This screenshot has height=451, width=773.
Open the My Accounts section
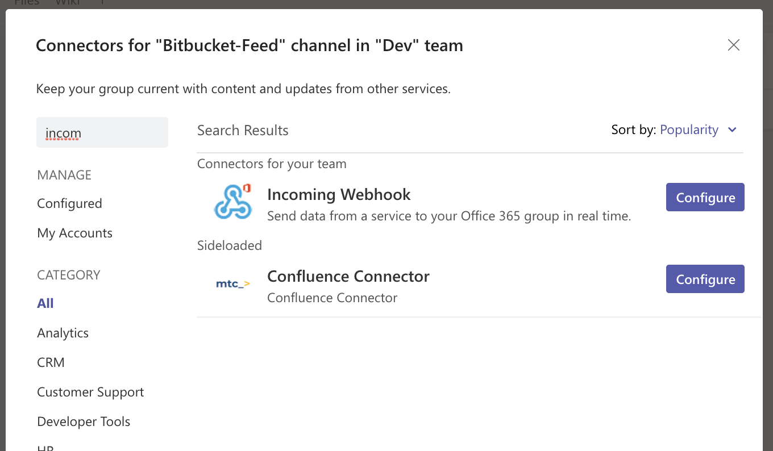74,233
